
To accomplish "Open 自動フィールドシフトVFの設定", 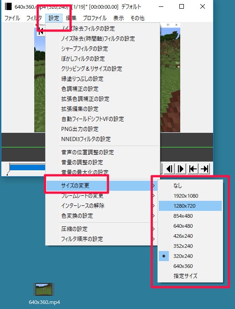I will pyautogui.click(x=102, y=119).
